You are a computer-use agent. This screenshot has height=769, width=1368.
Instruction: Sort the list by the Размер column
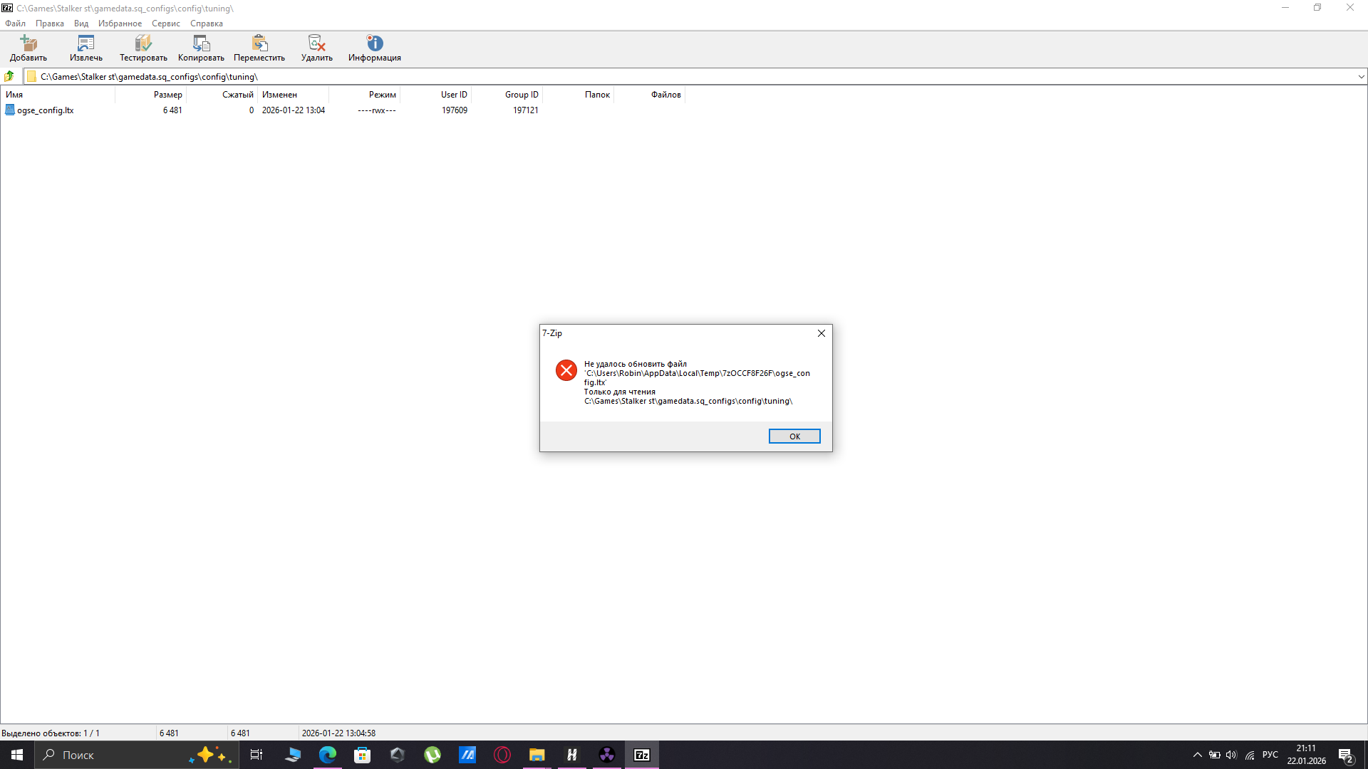[167, 95]
